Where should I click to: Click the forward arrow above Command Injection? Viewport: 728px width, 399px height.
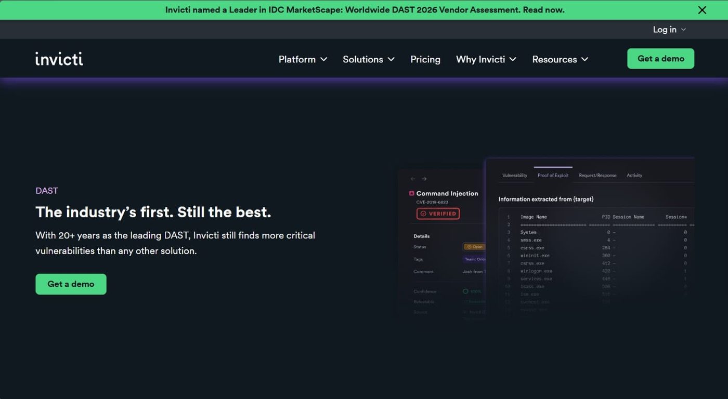pos(424,179)
